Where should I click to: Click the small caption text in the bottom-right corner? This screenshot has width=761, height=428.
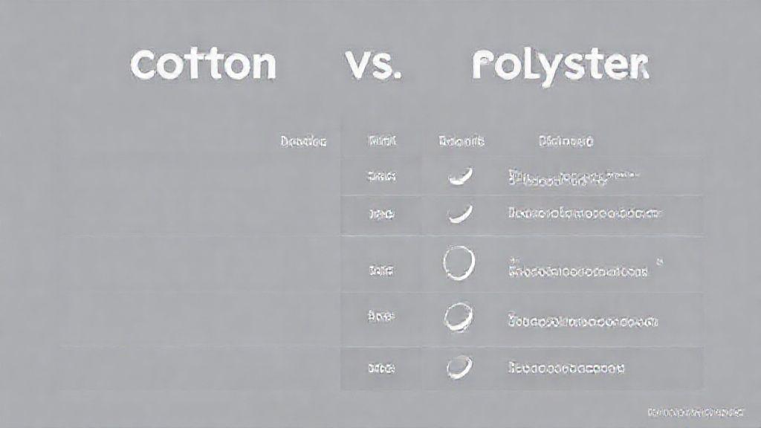point(695,411)
